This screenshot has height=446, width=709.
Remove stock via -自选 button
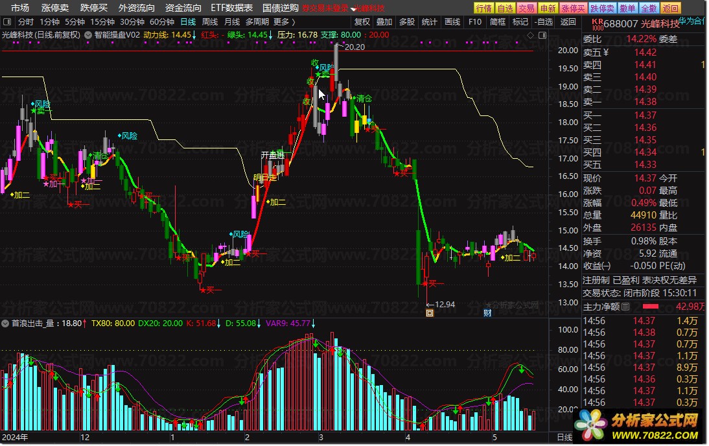544,21
